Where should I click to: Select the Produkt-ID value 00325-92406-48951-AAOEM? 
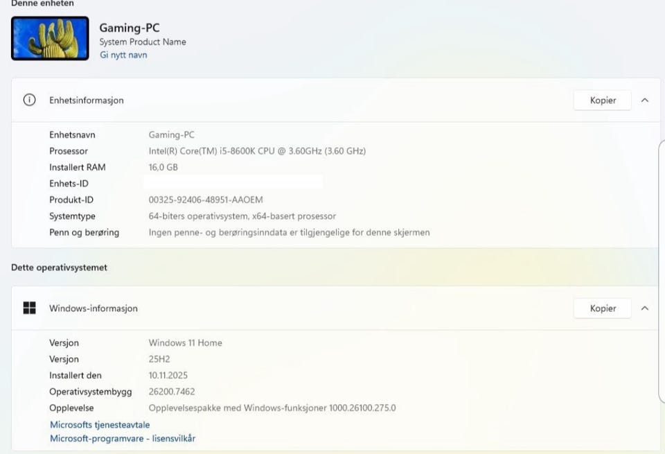coord(206,200)
